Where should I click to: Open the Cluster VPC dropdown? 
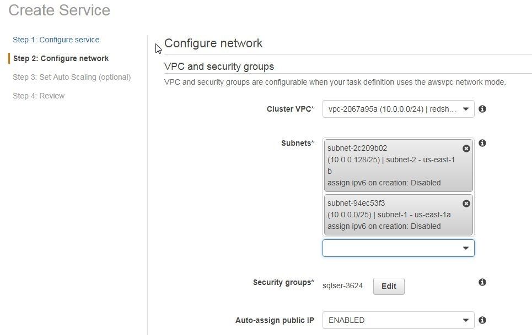399,109
